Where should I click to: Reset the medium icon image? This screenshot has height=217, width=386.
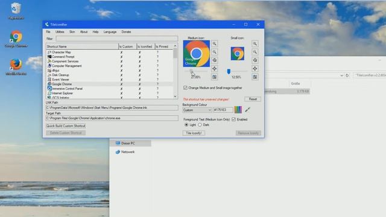click(x=215, y=60)
